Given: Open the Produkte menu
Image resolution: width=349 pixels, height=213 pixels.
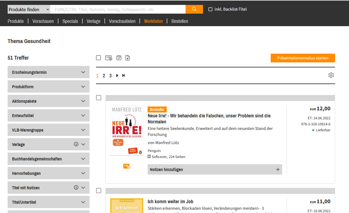Looking at the screenshot, I should 16,21.
